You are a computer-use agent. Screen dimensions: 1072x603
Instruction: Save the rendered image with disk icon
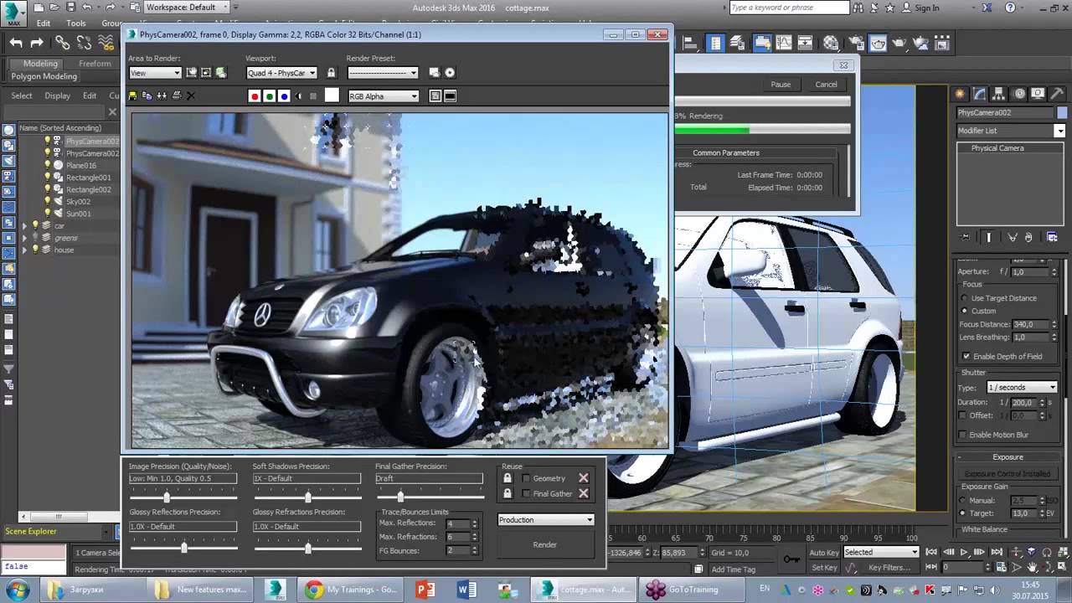coord(134,96)
